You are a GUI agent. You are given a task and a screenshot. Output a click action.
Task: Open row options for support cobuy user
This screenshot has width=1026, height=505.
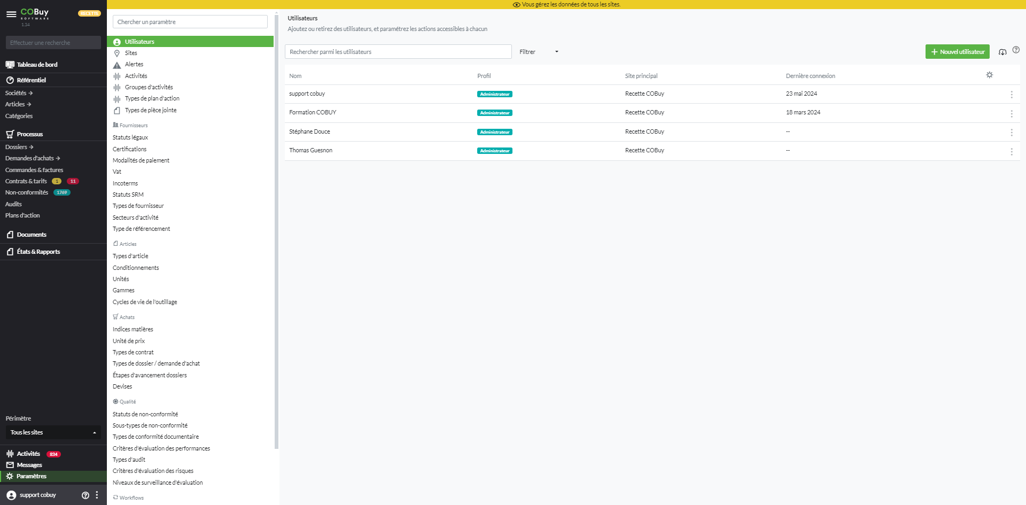click(1011, 95)
